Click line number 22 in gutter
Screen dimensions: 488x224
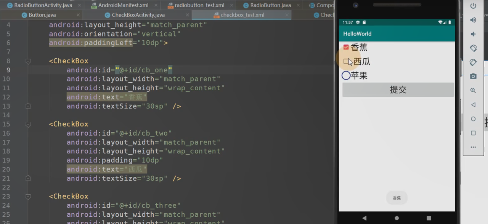[x=6, y=187]
